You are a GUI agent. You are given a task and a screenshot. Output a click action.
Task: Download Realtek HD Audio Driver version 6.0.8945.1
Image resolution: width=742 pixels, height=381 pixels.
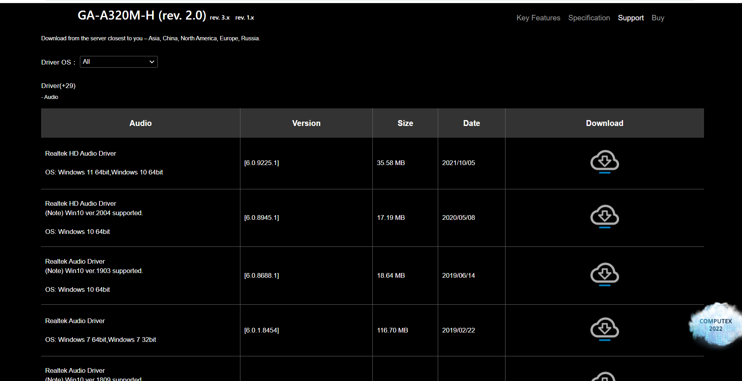point(605,216)
